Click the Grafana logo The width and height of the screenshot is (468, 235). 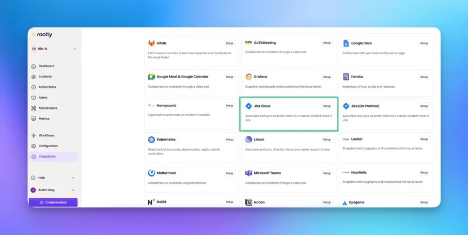pos(248,77)
